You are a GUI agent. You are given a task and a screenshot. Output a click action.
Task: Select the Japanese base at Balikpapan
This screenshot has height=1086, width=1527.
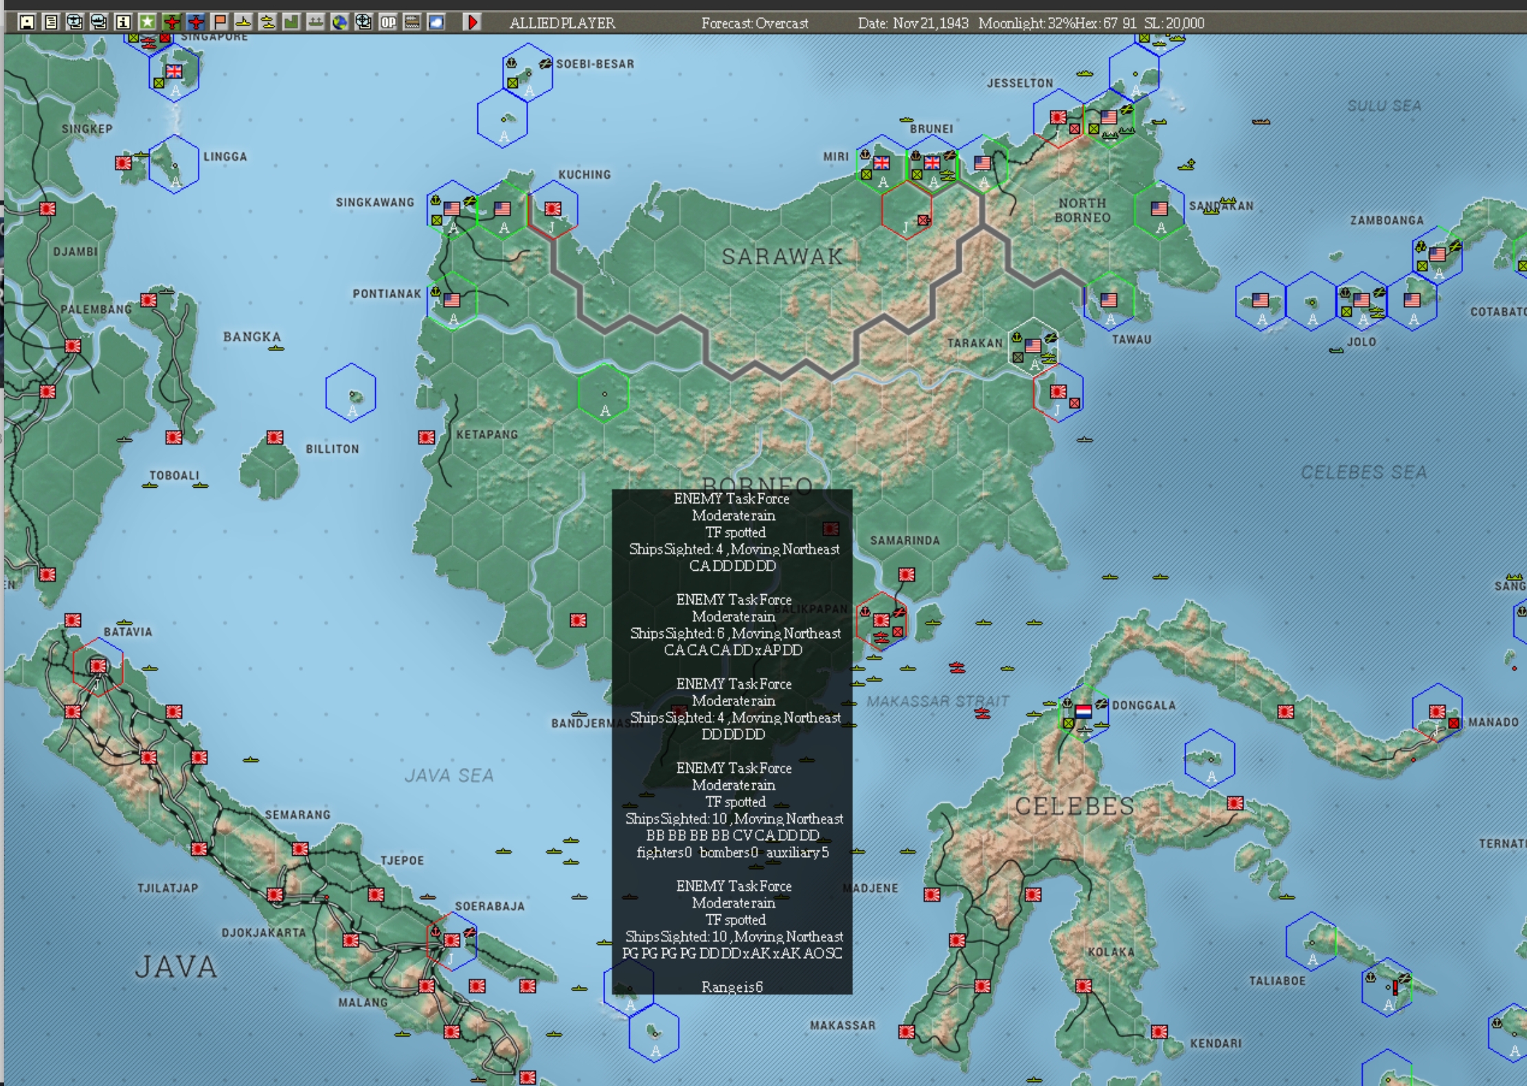(x=881, y=620)
